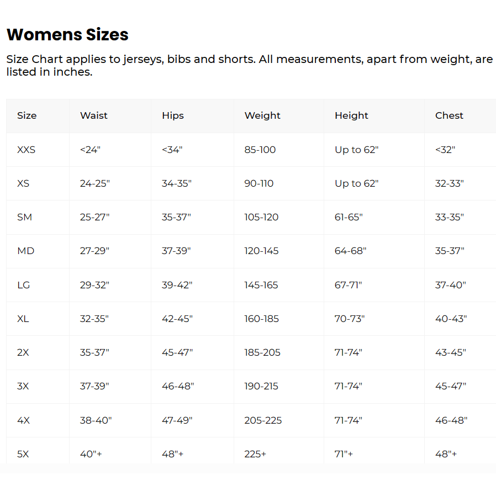
Task: Select the 3X size row label
Action: [x=23, y=386]
